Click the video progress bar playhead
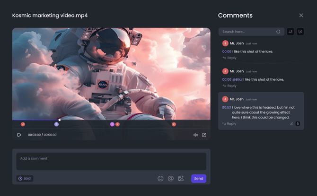Screen dimensions: 317x196 59,120
